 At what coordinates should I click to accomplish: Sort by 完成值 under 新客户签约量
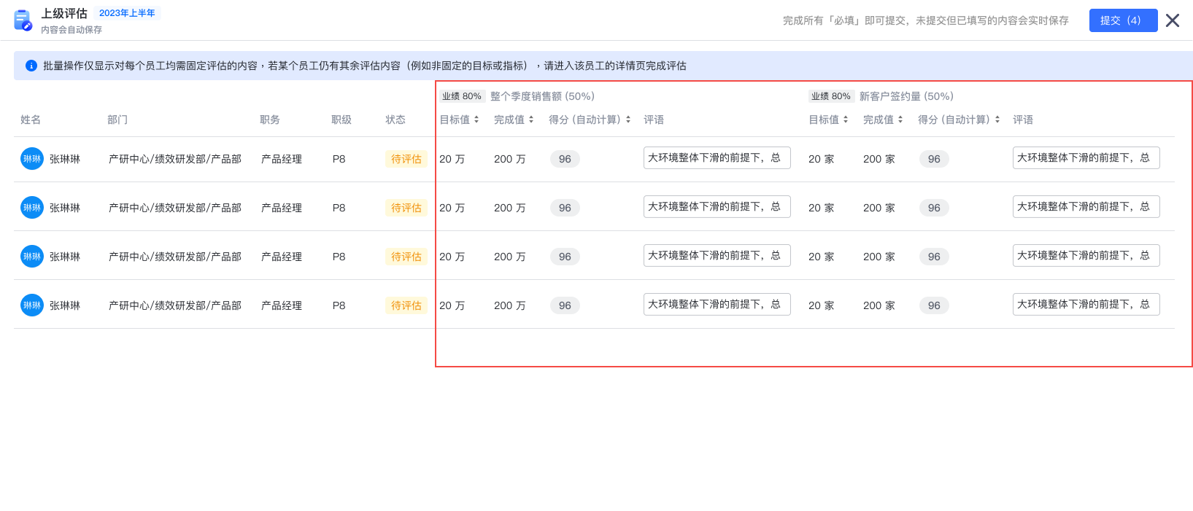pos(900,120)
